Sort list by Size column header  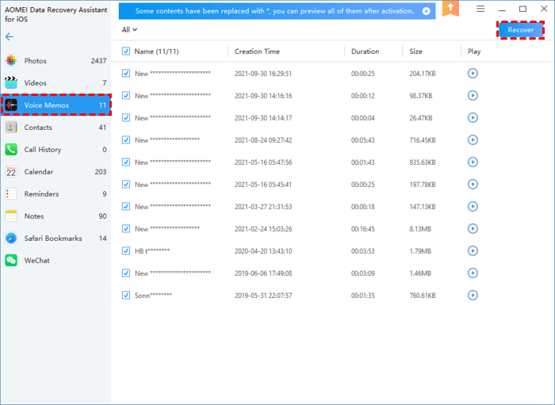(x=416, y=52)
